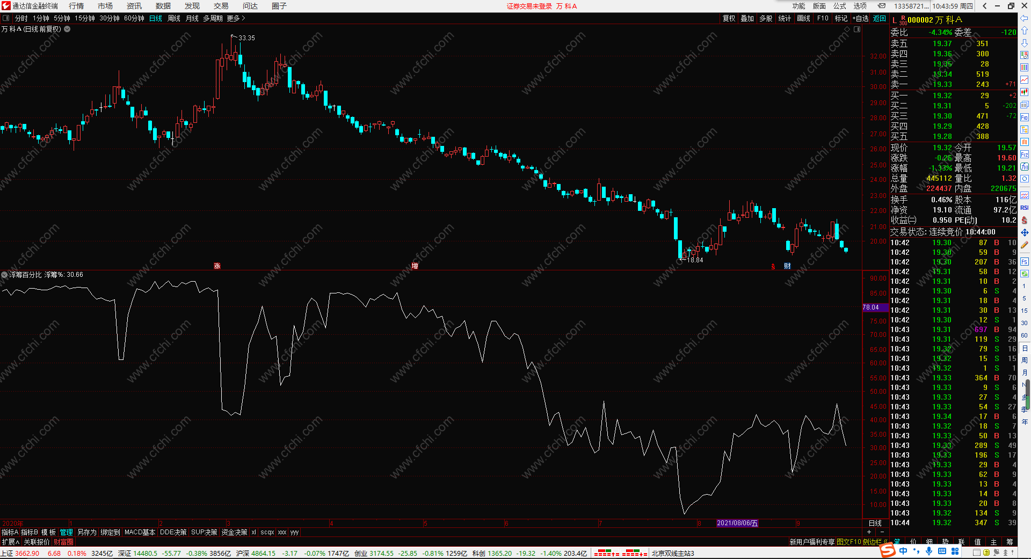
Task: Click the navigate-back chevron in title bar
Action: (x=984, y=6)
